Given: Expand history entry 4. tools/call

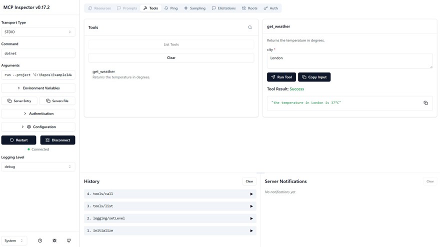Looking at the screenshot, I should [170, 194].
